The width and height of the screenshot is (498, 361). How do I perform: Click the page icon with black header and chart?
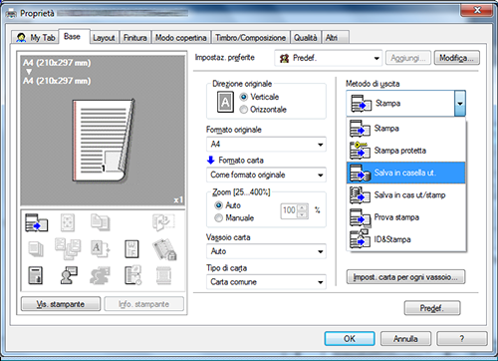pyautogui.click(x=36, y=275)
